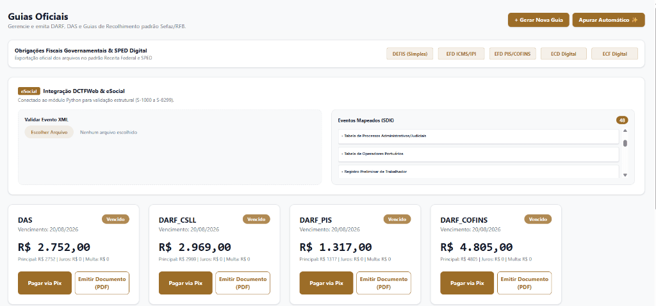This screenshot has width=656, height=306.
Task: Click the Vencido badge on DAS card
Action: [116, 219]
